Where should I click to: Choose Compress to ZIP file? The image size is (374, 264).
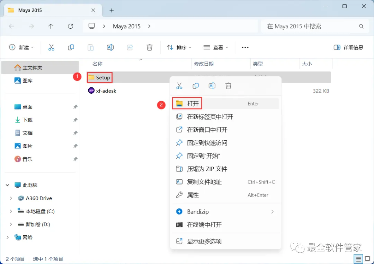point(225,169)
